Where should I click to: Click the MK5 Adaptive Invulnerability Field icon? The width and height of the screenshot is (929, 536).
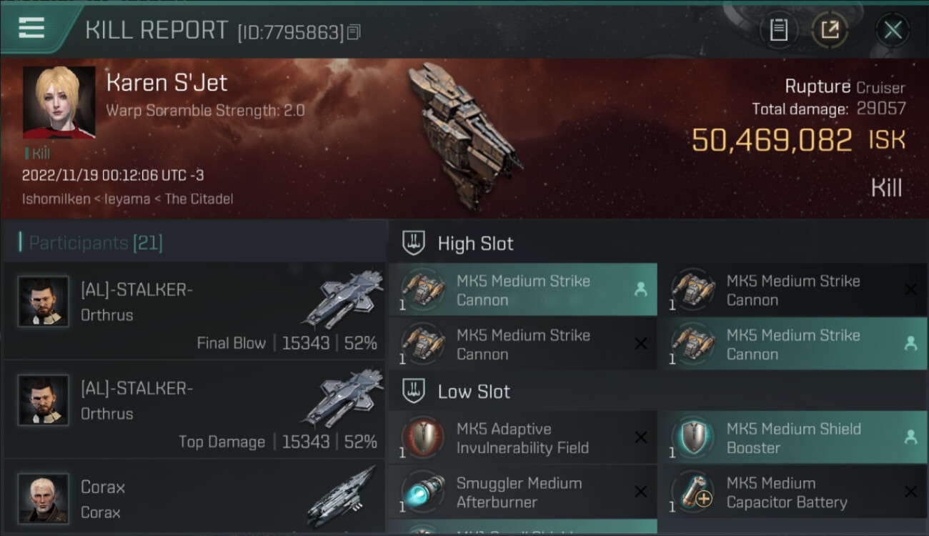tap(422, 437)
